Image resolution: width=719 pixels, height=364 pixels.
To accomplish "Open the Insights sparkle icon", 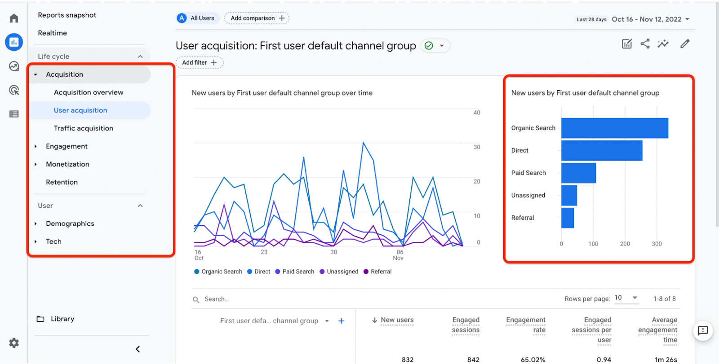I will point(663,44).
